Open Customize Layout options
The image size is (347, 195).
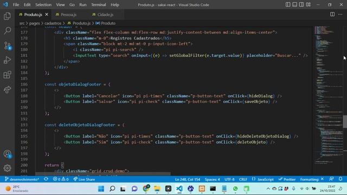(x=309, y=5)
